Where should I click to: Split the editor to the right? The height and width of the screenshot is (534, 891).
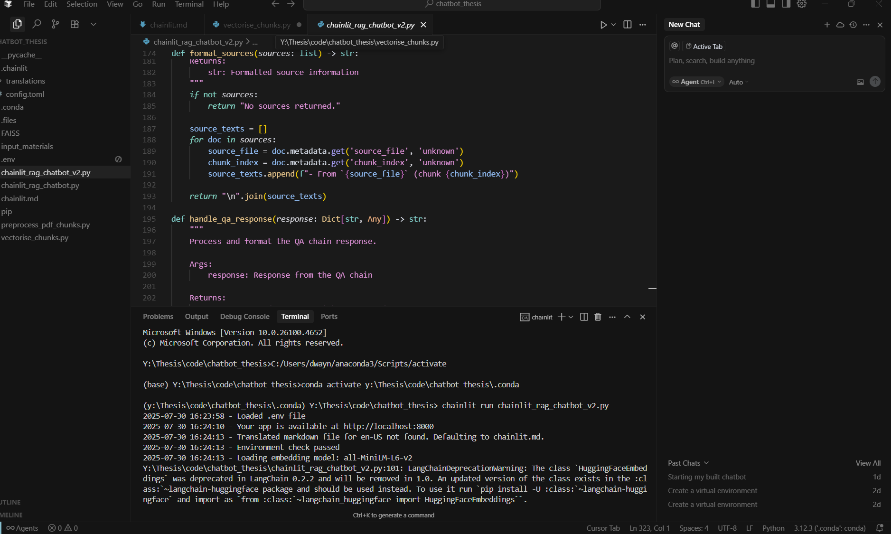pos(627,25)
